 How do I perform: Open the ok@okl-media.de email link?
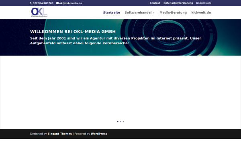(x=71, y=3)
